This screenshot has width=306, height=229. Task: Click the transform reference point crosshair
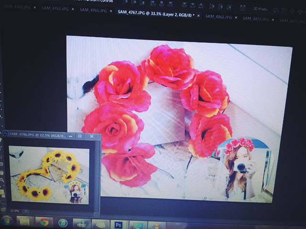(x=207, y=178)
